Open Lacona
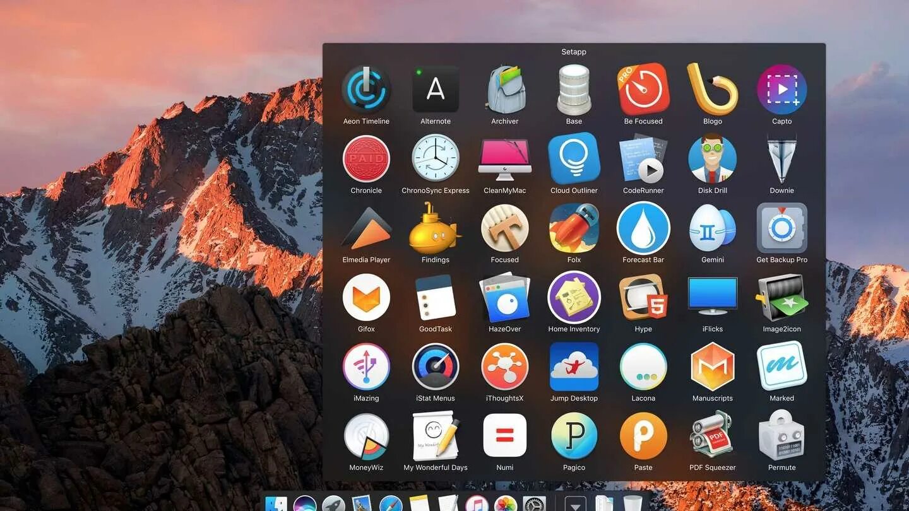 tap(643, 367)
